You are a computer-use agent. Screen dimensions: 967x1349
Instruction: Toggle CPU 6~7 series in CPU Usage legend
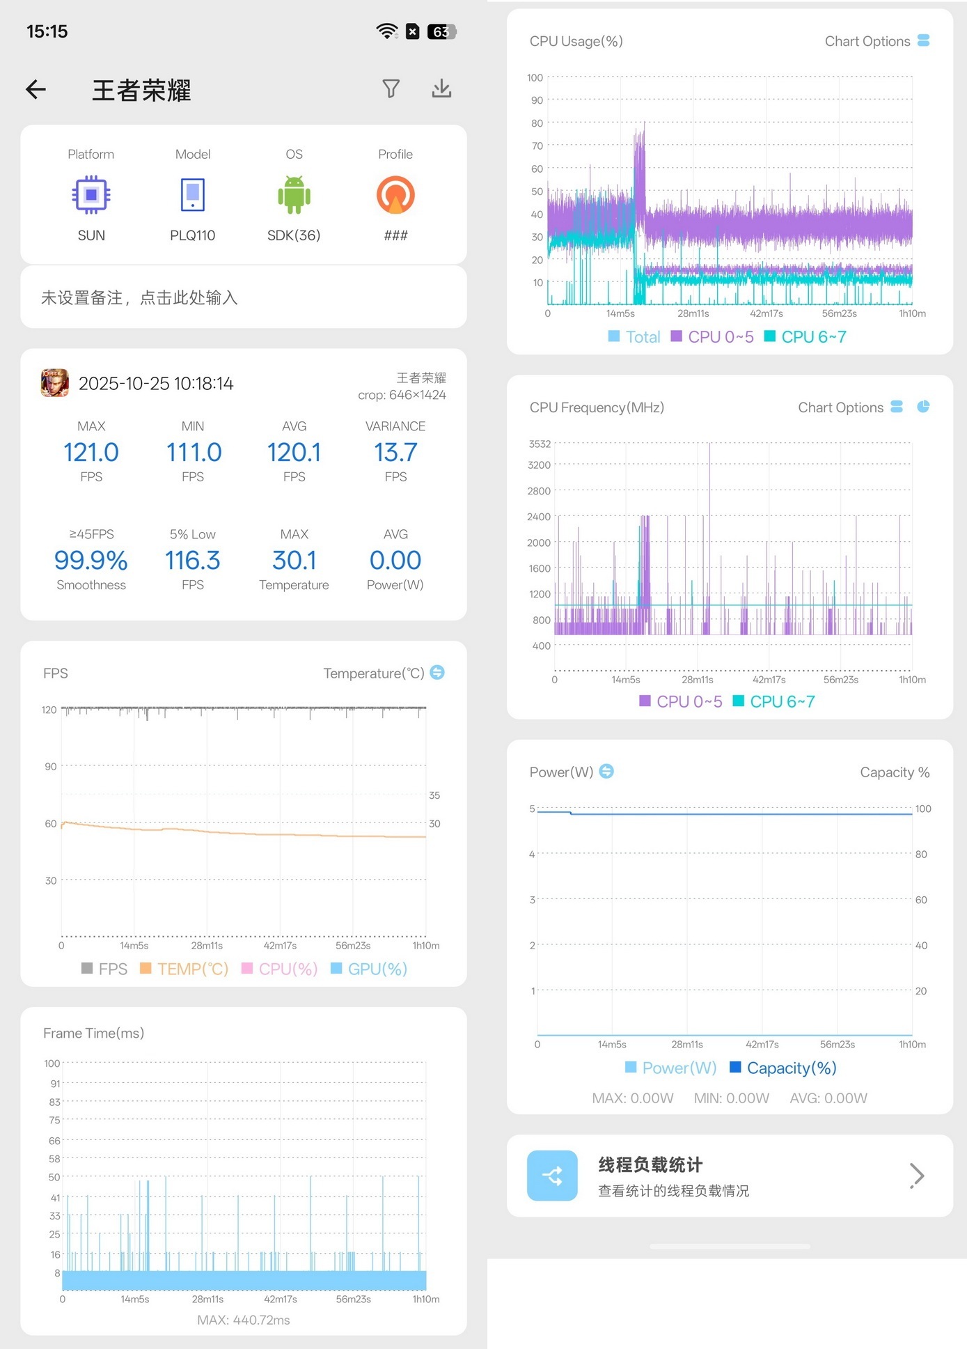tap(805, 337)
